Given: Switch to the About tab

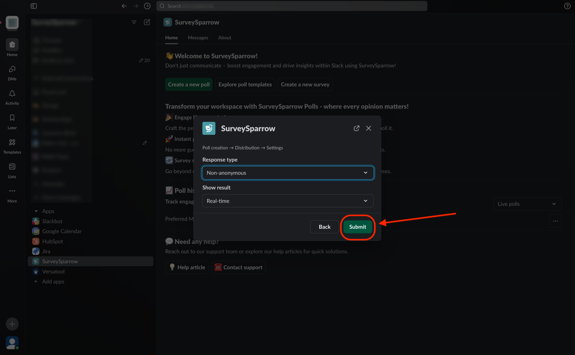Looking at the screenshot, I should click(225, 38).
